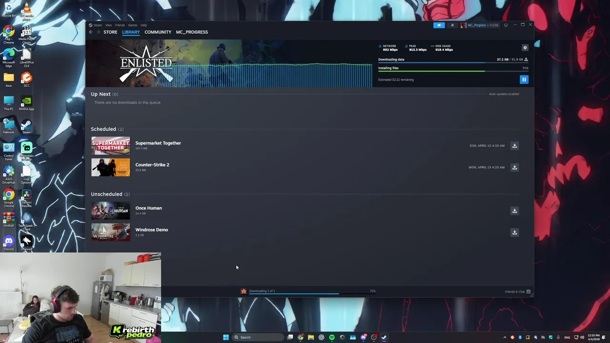Click the Once Human title

[x=149, y=208]
